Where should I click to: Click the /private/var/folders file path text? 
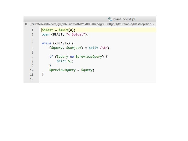pos(91,24)
